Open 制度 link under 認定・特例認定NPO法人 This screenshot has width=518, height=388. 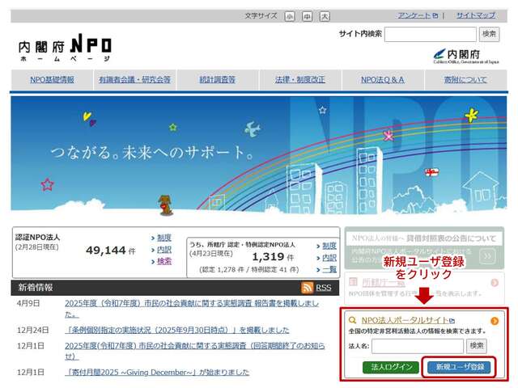click(329, 246)
